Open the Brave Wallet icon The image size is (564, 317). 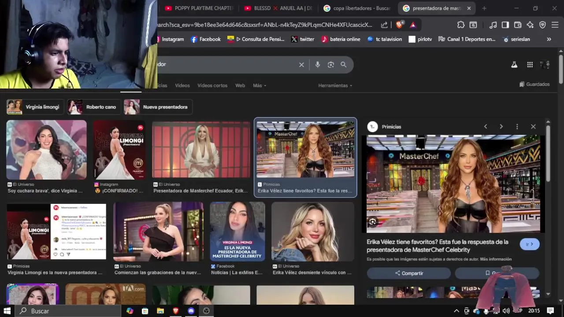[518, 25]
